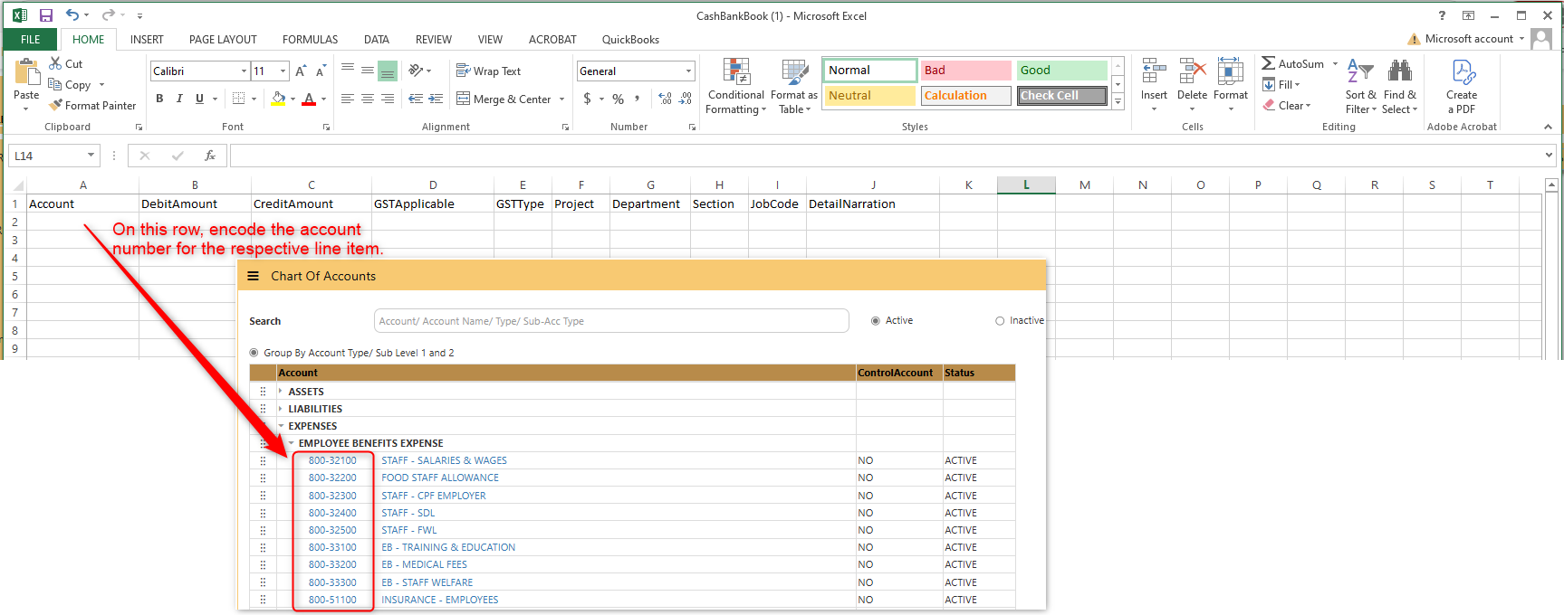The width and height of the screenshot is (1564, 615).
Task: Open the font size dropdown
Action: tap(283, 71)
